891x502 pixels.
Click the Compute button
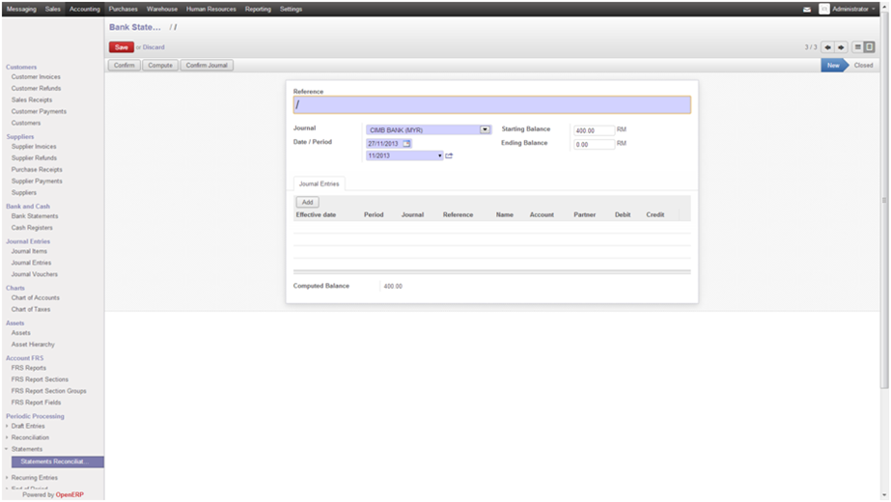pos(160,66)
